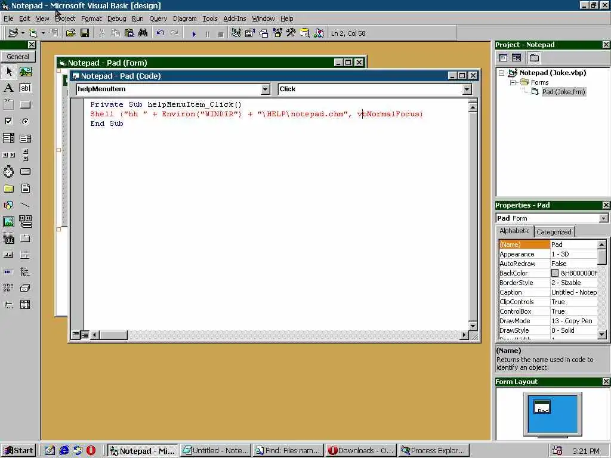
Task: Click the Open Project folder icon
Action: pyautogui.click(x=70, y=33)
